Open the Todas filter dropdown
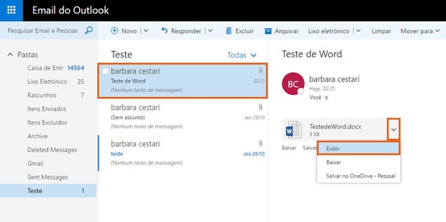Image resolution: width=446 pixels, height=222 pixels. pyautogui.click(x=242, y=55)
